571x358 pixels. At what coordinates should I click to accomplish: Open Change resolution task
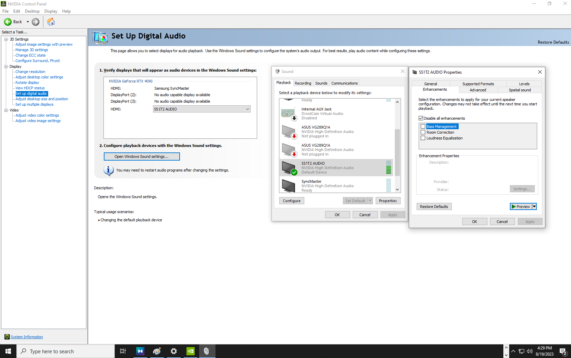pos(30,72)
